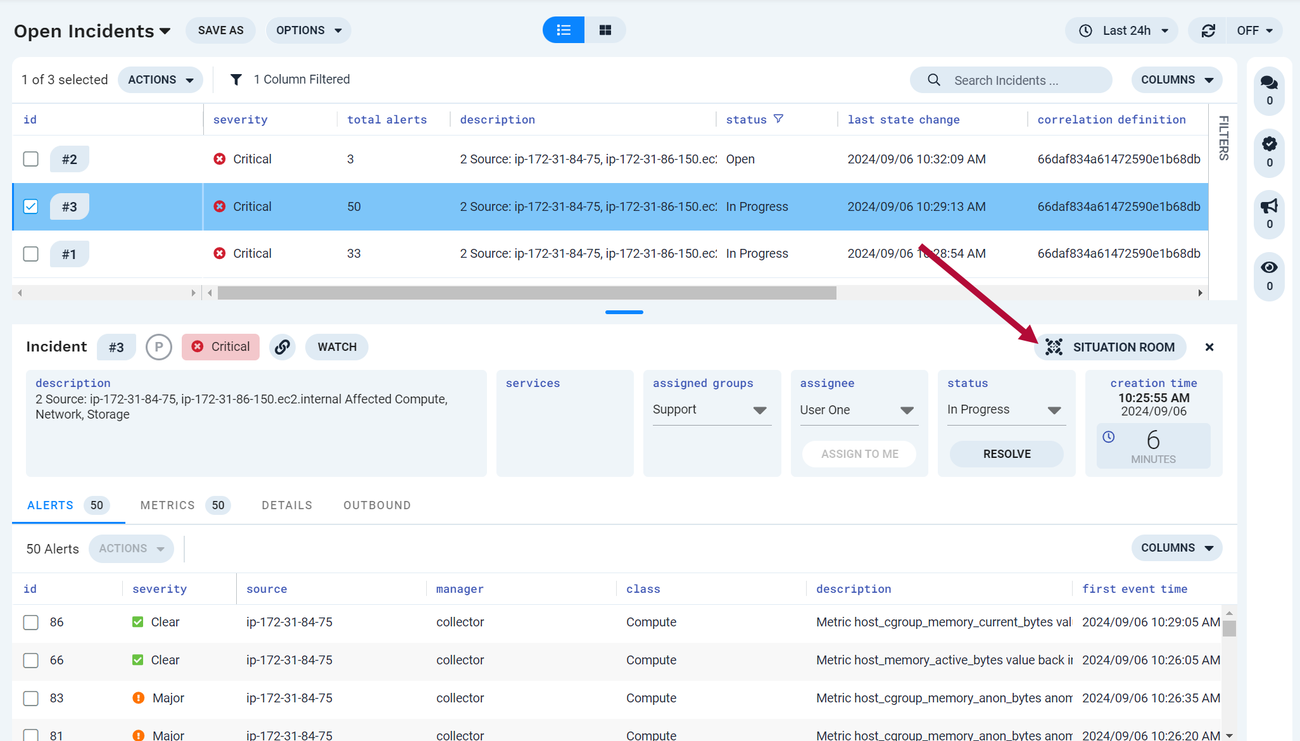Select the checkbox for incident #2
The height and width of the screenshot is (741, 1300).
30,159
